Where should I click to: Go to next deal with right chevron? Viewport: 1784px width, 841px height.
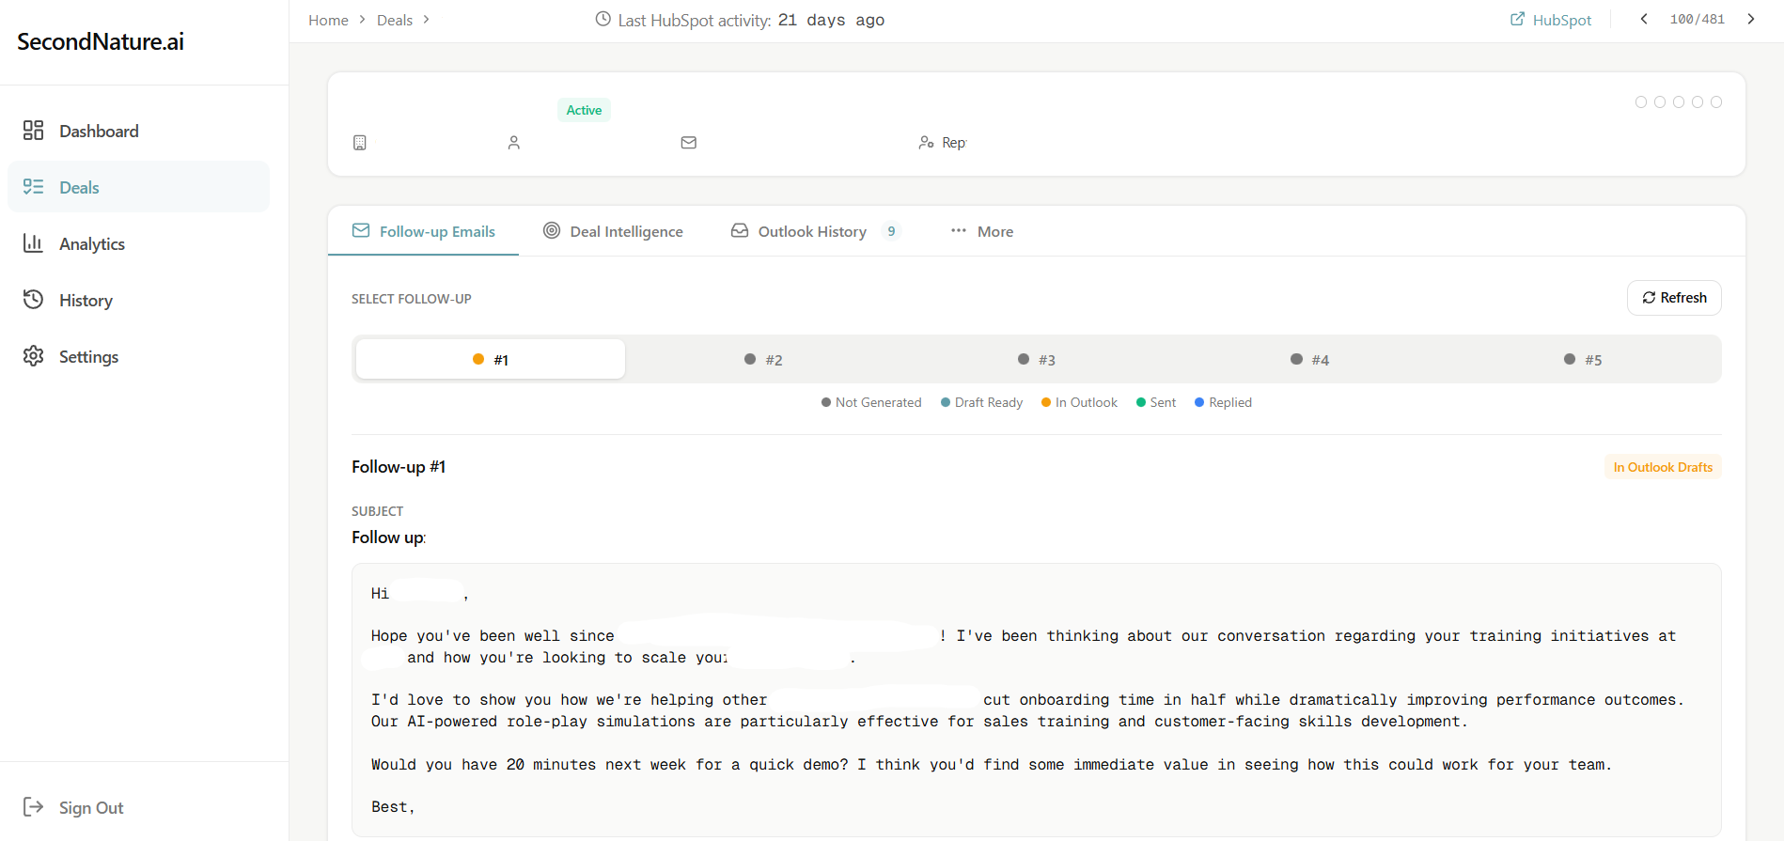1751,20
